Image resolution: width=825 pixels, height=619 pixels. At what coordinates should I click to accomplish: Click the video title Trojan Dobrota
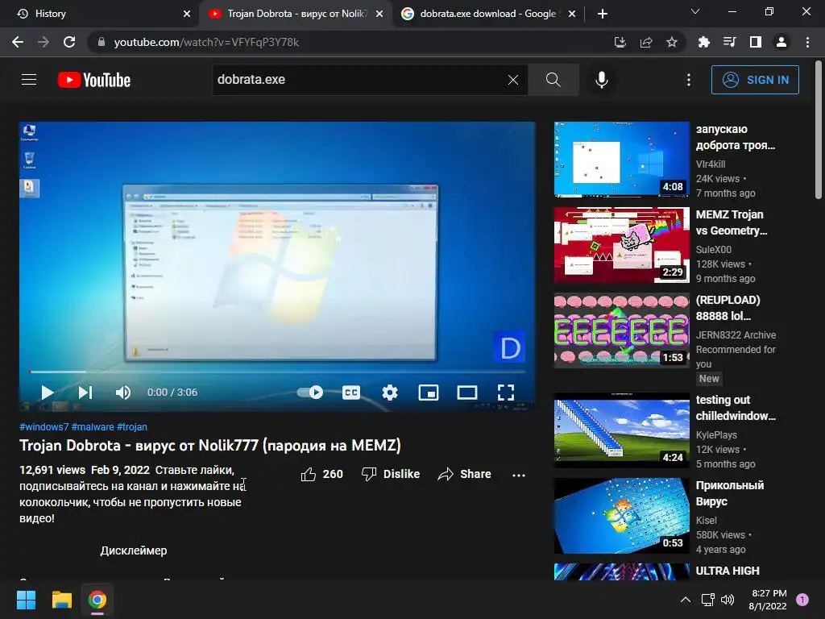click(210, 445)
